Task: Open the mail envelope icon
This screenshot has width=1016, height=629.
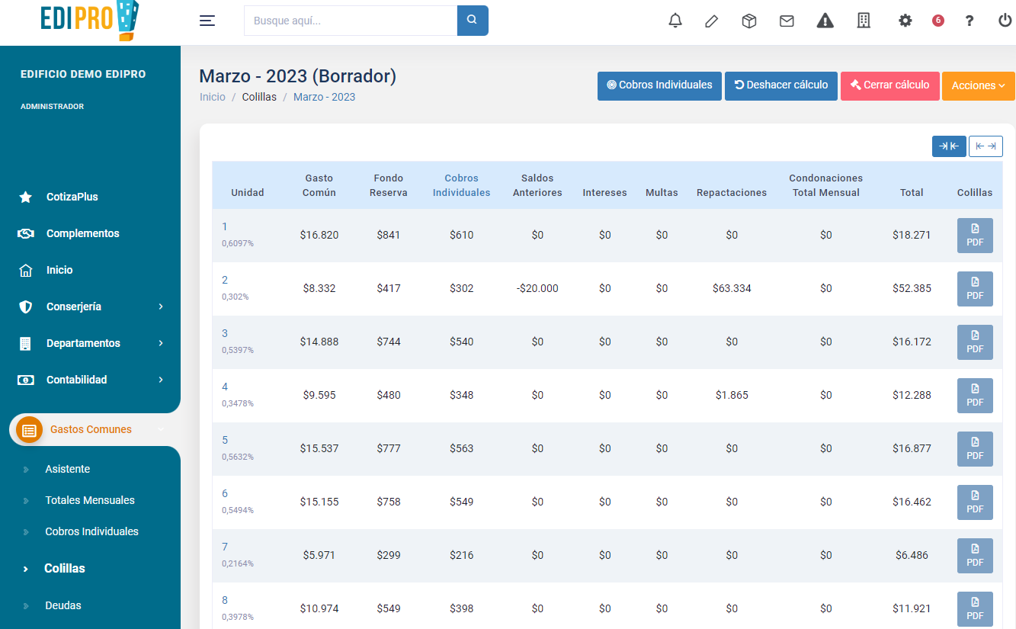Action: point(787,21)
